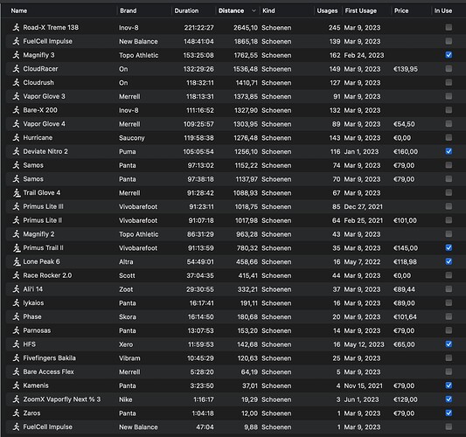This screenshot has width=466, height=437.
Task: Click the runner icon beside CloudRacer
Action: [x=16, y=69]
